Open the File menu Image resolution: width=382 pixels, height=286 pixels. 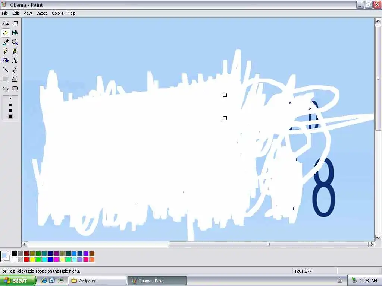(x=5, y=13)
